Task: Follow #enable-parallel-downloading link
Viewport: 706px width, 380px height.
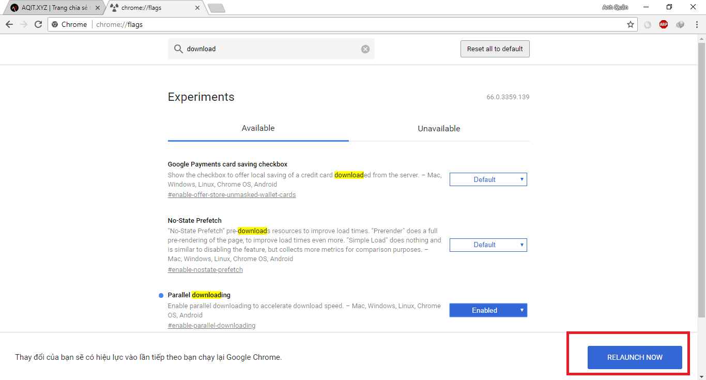Action: click(x=211, y=326)
